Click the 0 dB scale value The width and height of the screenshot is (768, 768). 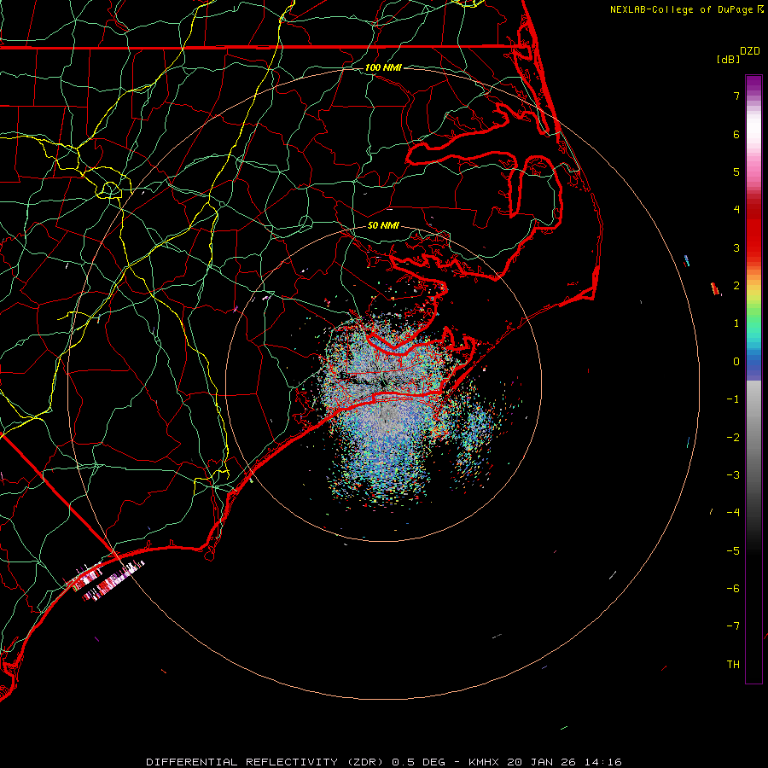click(736, 362)
